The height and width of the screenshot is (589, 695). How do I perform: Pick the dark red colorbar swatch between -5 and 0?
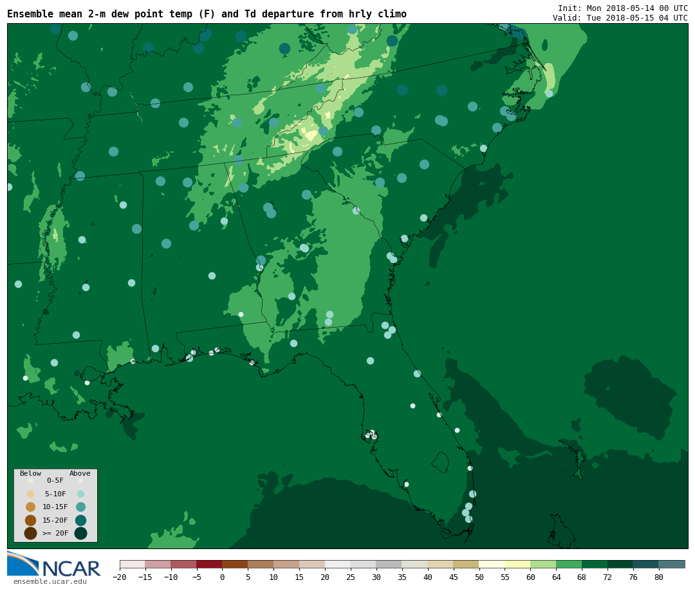pos(209,564)
